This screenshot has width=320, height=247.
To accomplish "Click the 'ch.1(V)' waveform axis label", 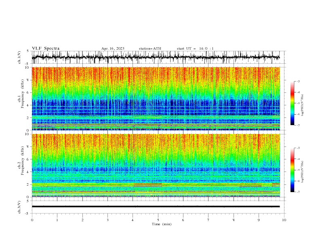I will click(19, 57).
